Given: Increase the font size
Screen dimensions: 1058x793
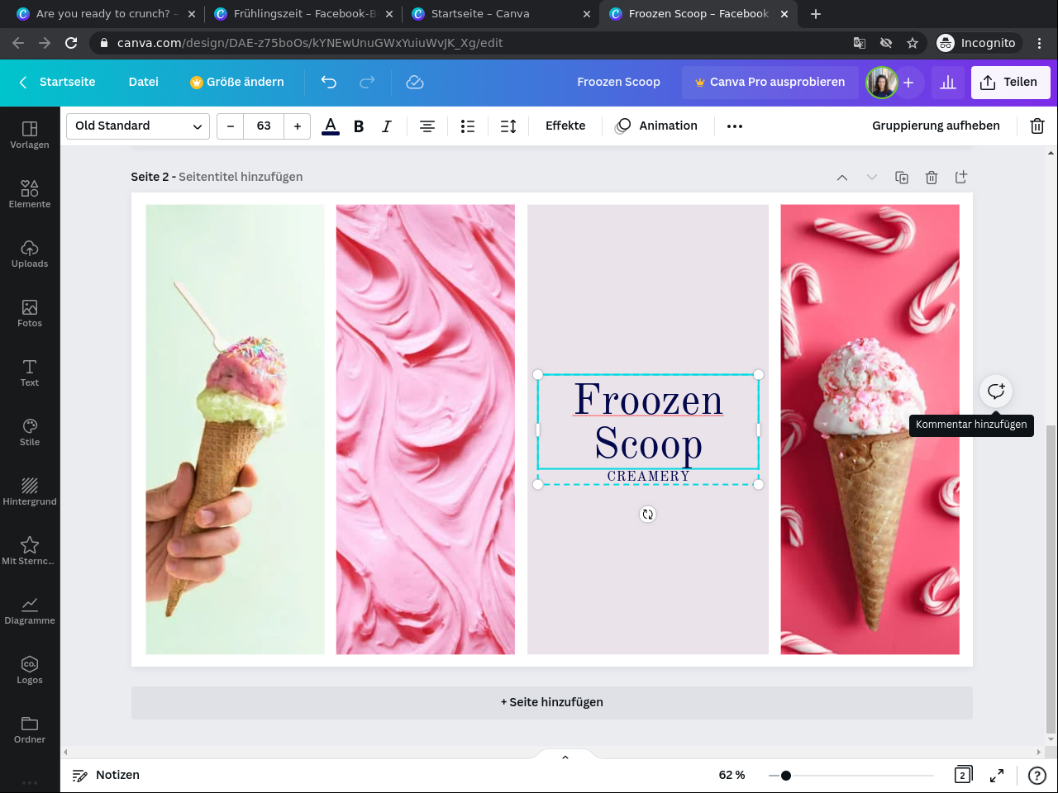Looking at the screenshot, I should point(298,126).
